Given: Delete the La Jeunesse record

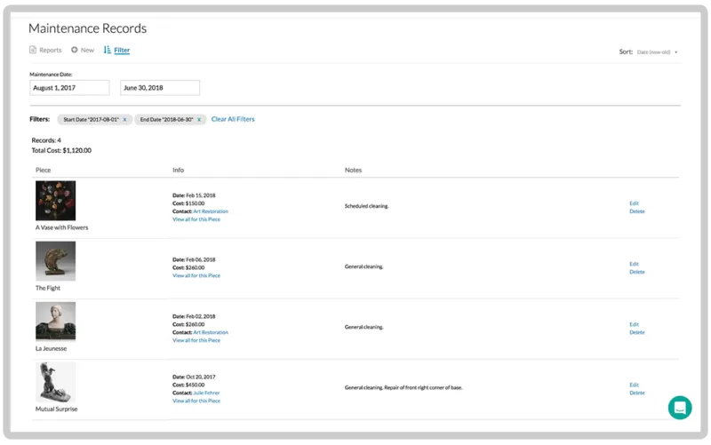Looking at the screenshot, I should (636, 332).
